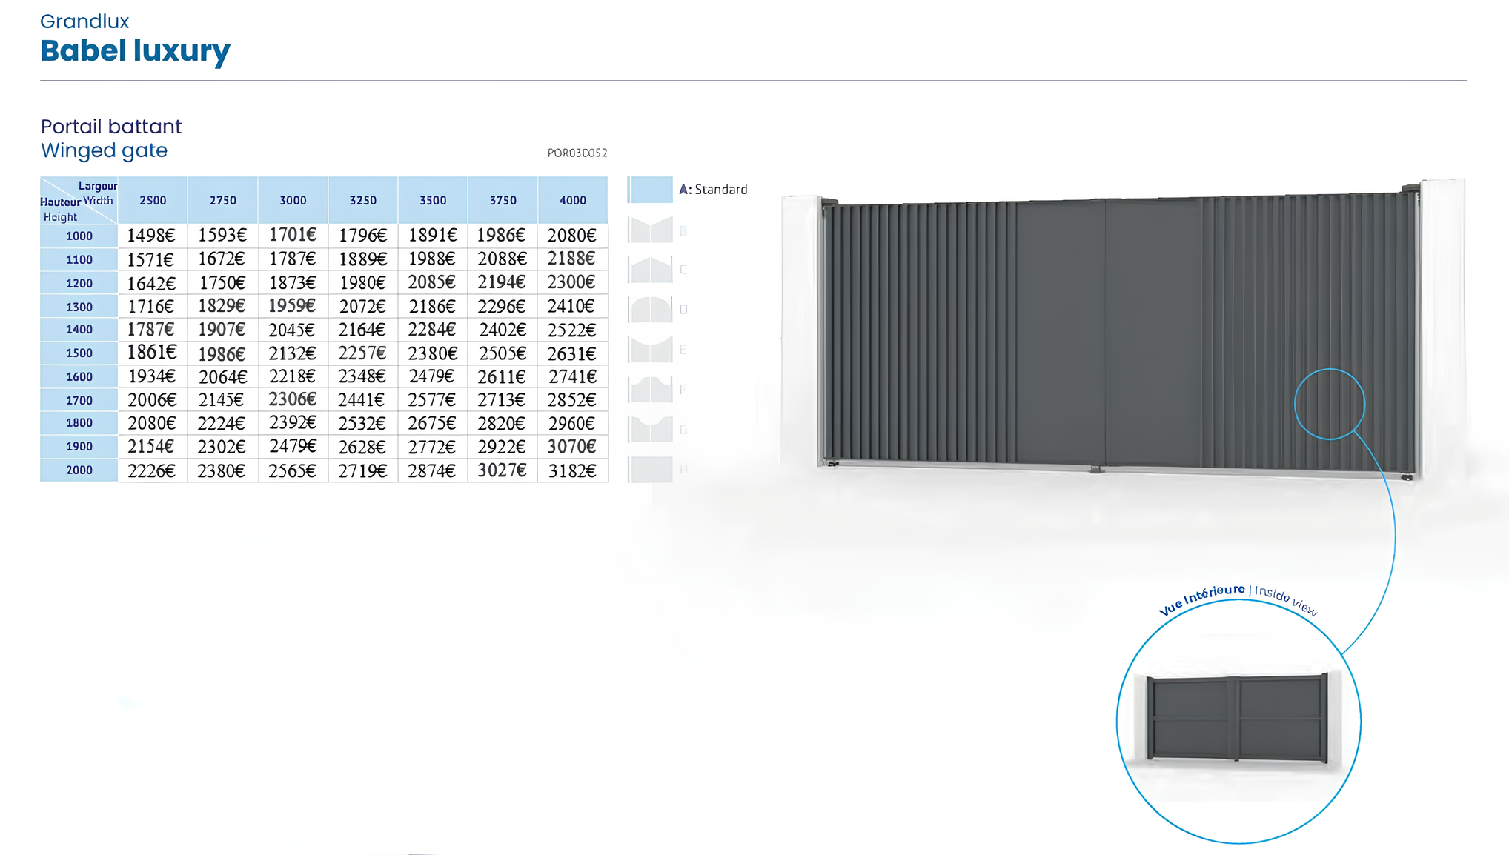Select gate shape B with V-shaped top
Screen dimensions: 1509x855
(650, 230)
